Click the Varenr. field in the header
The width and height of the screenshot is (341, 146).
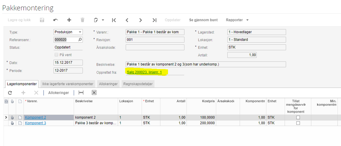point(155,32)
